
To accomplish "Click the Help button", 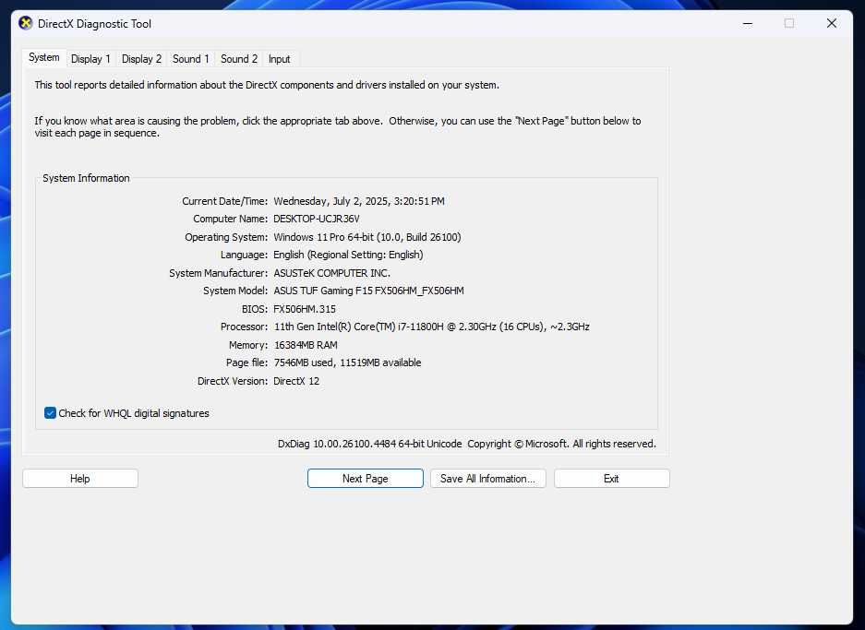I will tap(80, 479).
